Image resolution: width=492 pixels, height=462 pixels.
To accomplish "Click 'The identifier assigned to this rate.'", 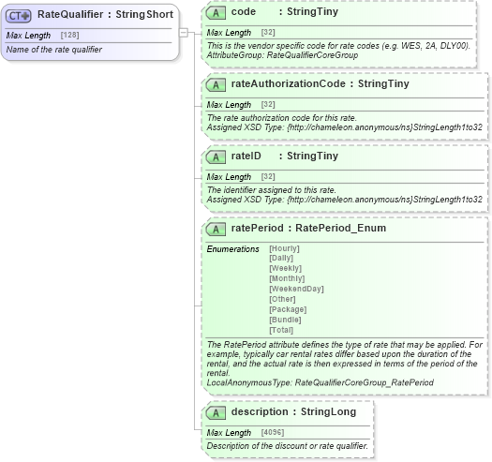I will point(272,190).
